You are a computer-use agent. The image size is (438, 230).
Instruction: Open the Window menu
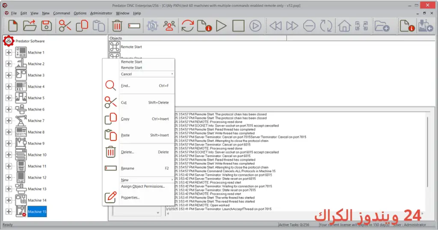(x=123, y=13)
